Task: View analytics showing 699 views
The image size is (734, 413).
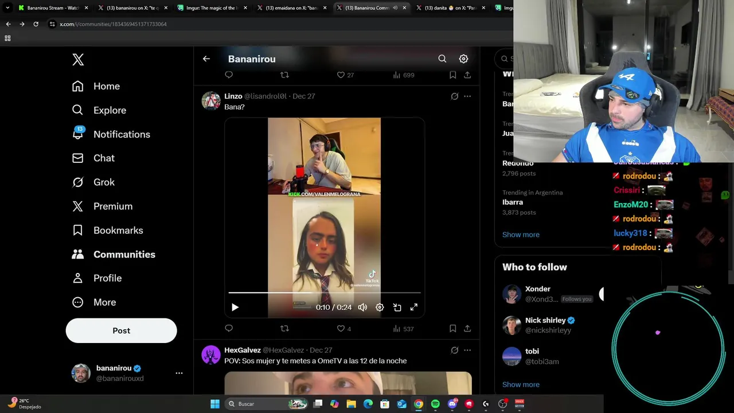Action: [404, 75]
